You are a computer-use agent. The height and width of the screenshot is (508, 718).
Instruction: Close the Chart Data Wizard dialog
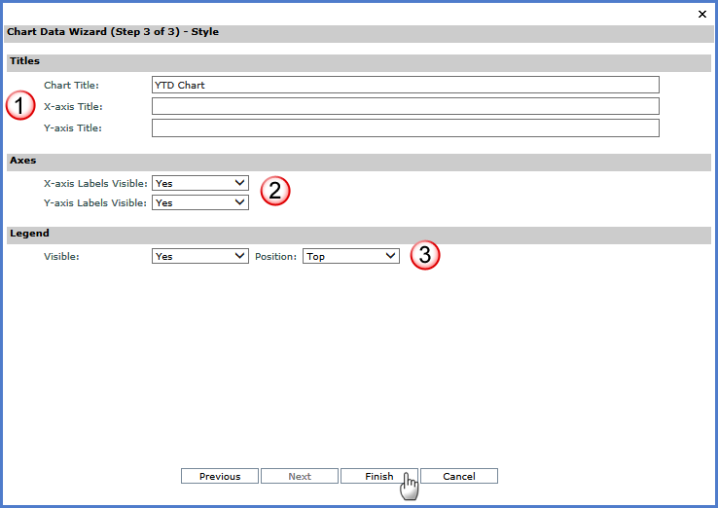(x=702, y=14)
